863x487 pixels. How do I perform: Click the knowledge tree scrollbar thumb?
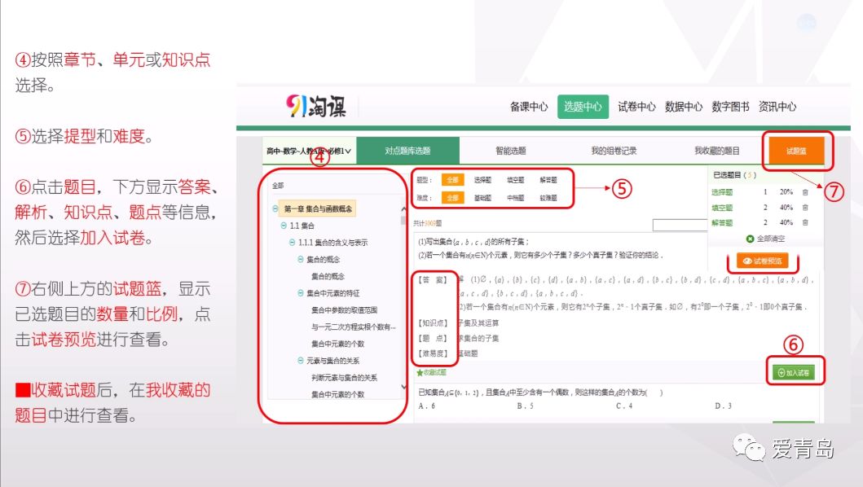(403, 220)
